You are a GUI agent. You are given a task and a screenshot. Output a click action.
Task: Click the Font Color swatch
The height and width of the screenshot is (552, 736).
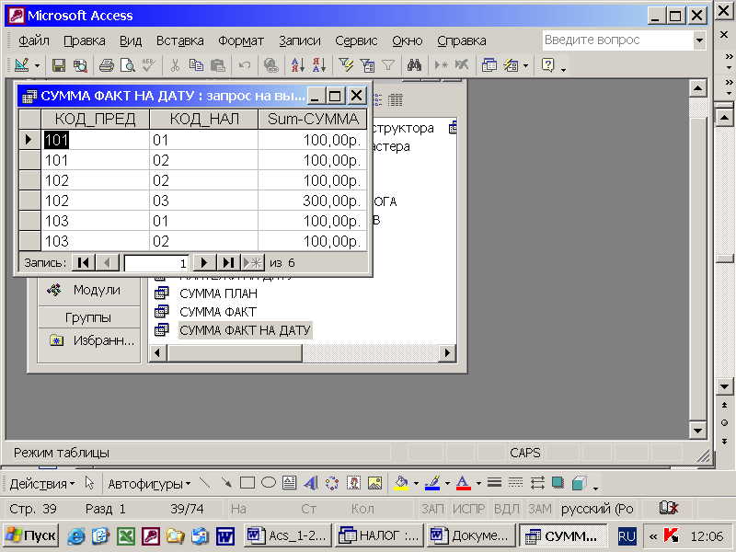click(464, 483)
